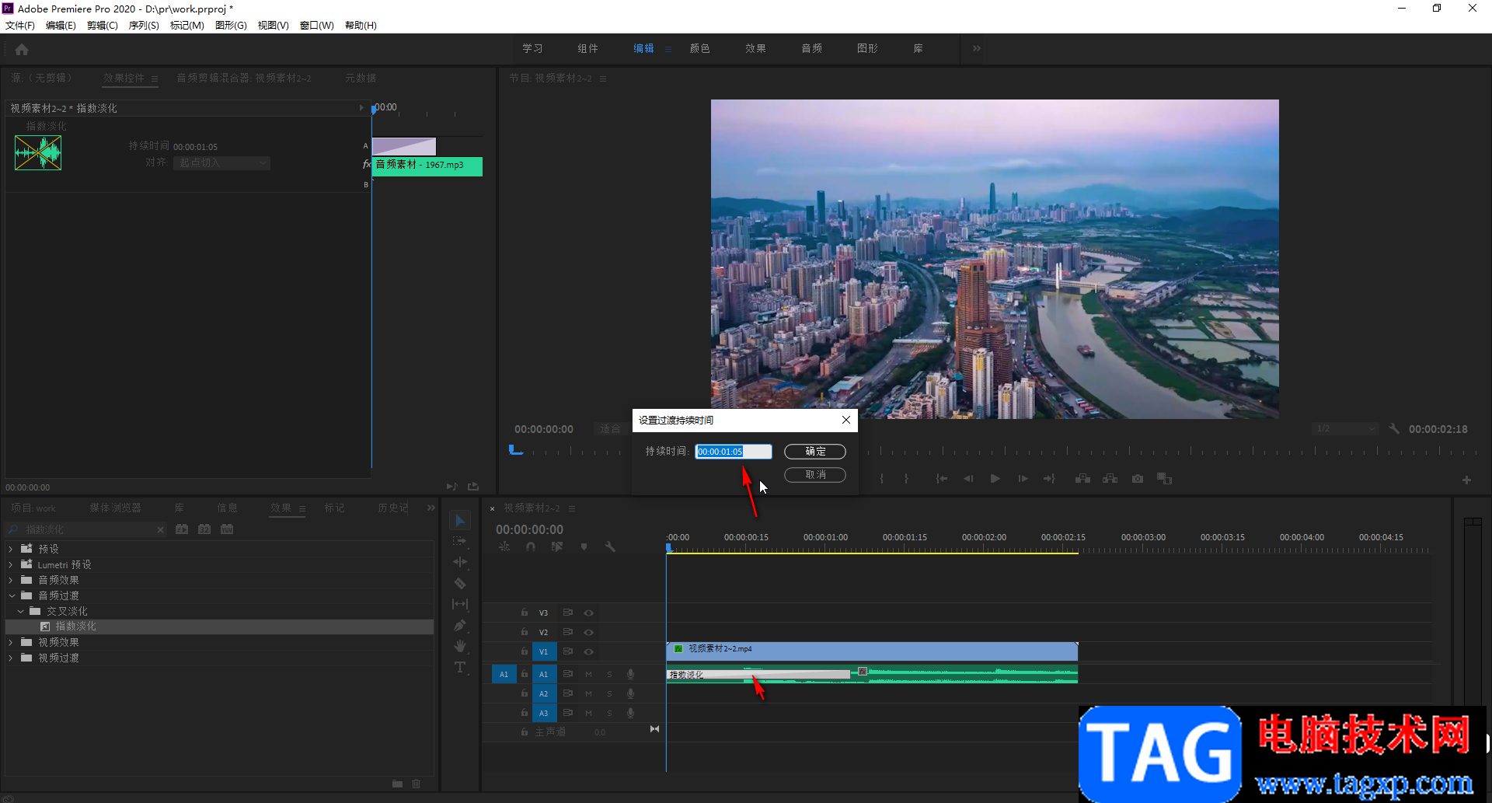Toggle V2 track output eye
1492x803 pixels.
588,633
